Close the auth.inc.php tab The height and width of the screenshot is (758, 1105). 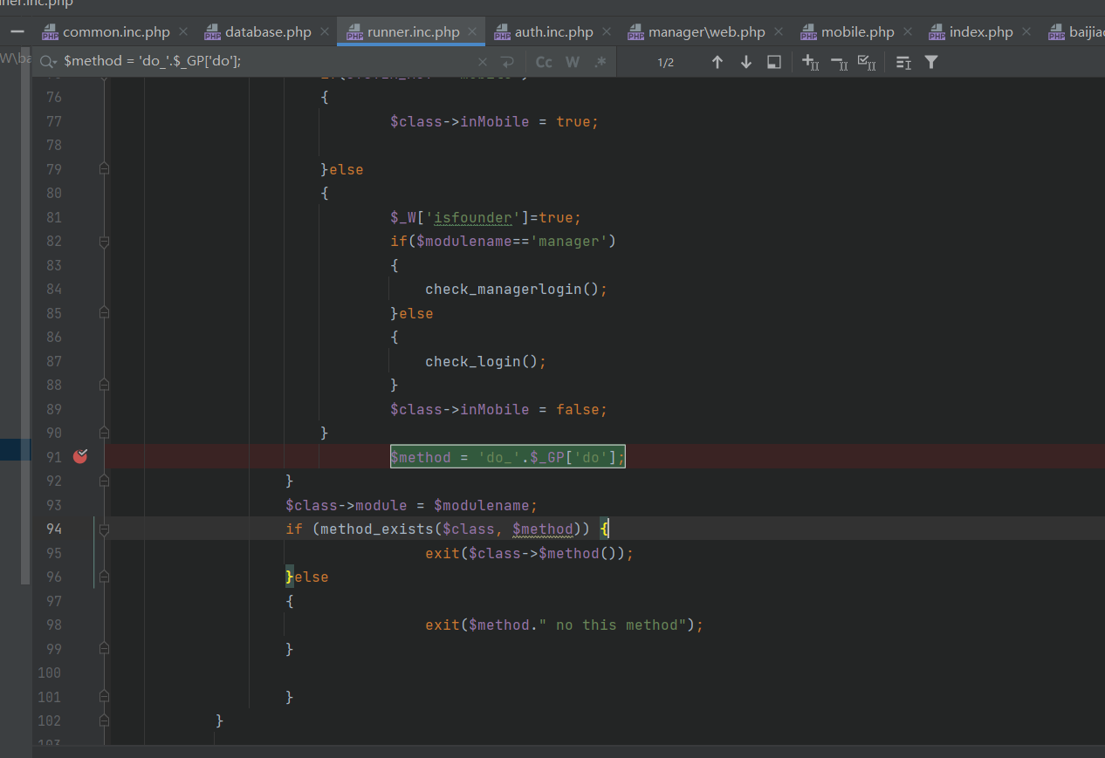pyautogui.click(x=607, y=31)
